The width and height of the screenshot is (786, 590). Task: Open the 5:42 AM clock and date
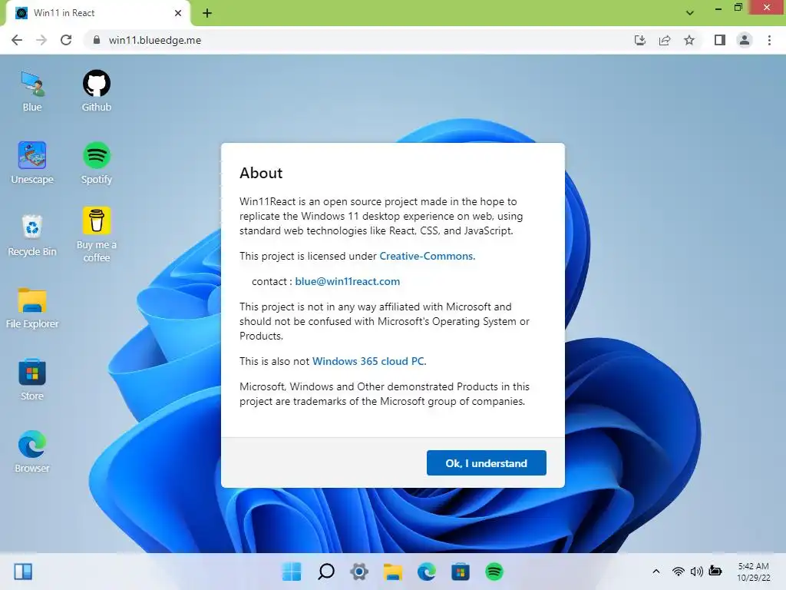pos(754,572)
